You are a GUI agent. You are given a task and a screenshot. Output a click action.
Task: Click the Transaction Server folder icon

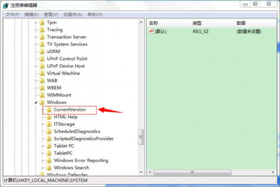[x=42, y=37]
